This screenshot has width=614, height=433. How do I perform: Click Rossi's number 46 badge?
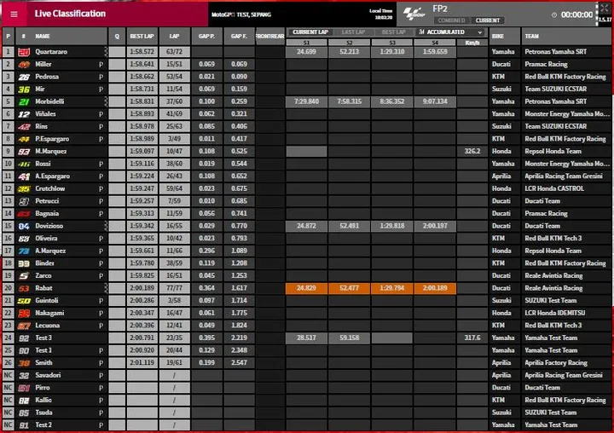[24, 164]
